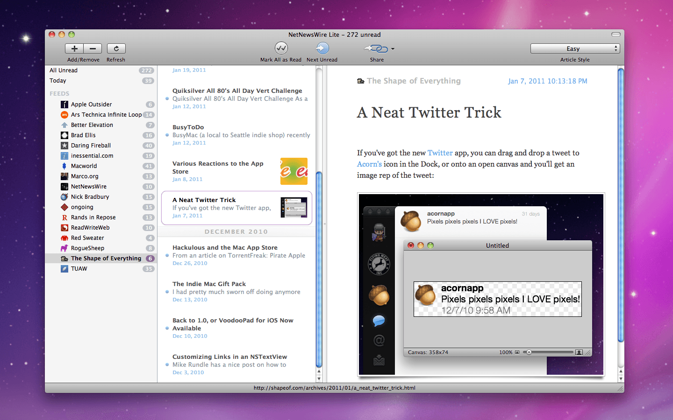This screenshot has width=673, height=420.
Task: Select the ReadWriteWeb feed icon
Action: (64, 228)
